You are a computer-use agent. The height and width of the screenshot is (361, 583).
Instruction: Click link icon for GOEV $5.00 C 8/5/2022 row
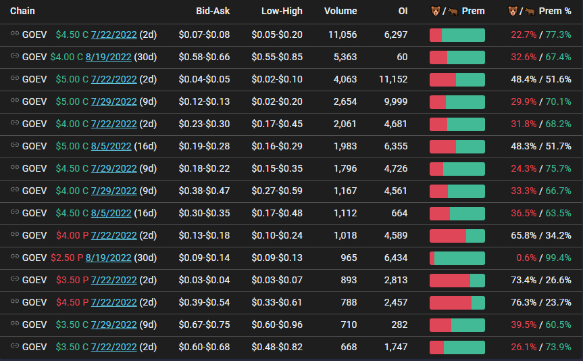[14, 145]
